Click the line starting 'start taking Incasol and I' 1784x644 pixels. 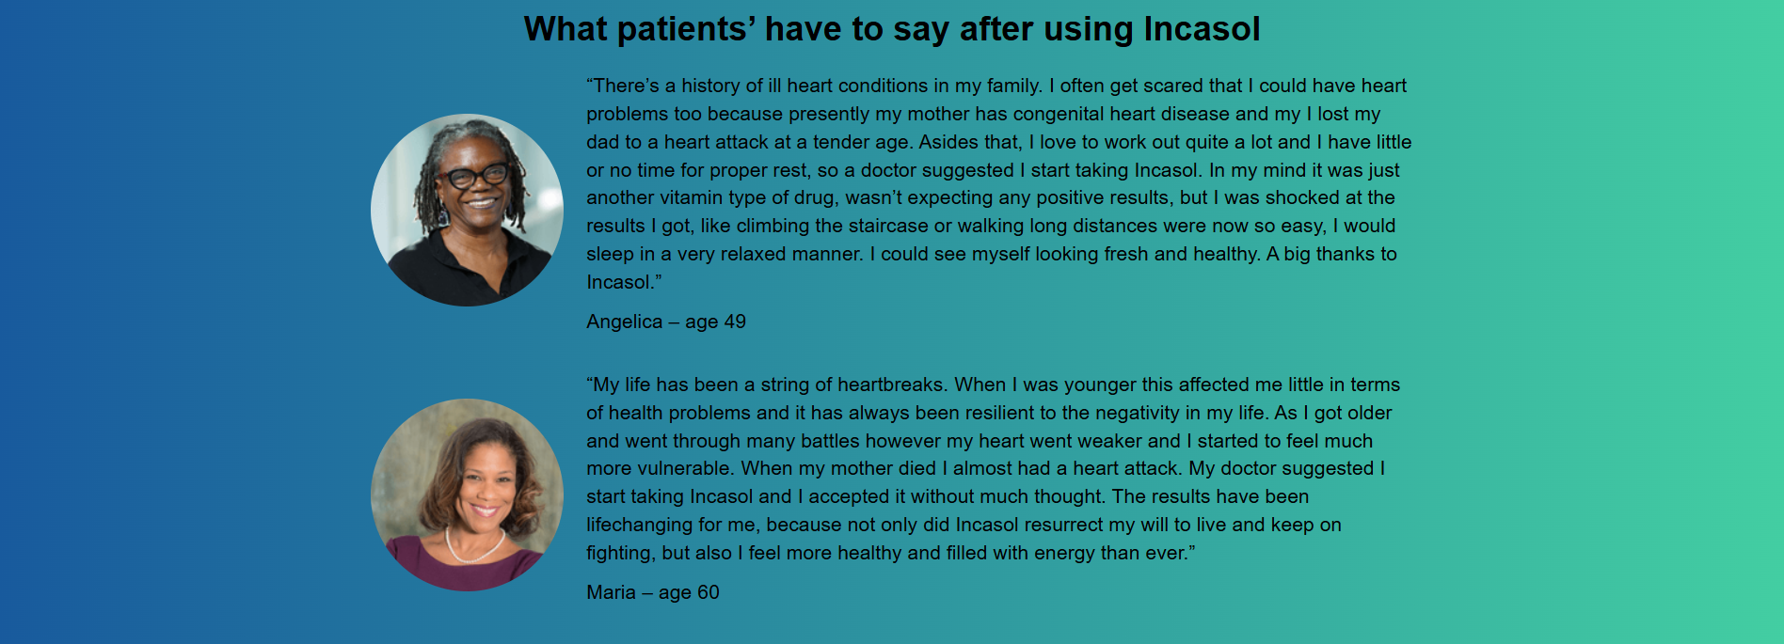[x=948, y=496]
